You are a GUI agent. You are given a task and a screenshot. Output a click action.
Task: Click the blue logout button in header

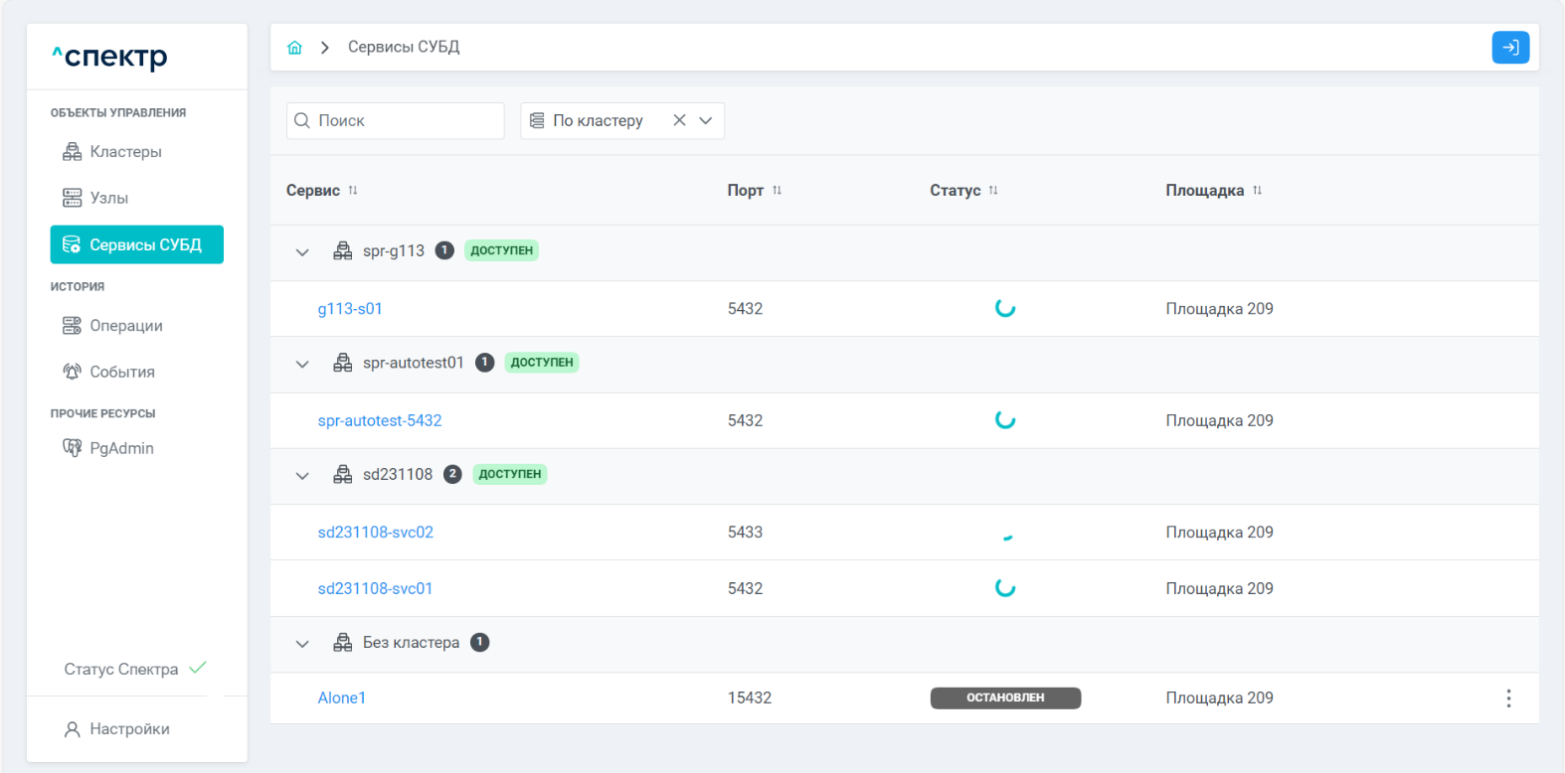pyautogui.click(x=1509, y=48)
